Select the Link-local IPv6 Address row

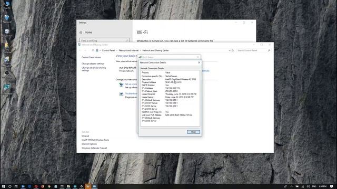(170, 115)
